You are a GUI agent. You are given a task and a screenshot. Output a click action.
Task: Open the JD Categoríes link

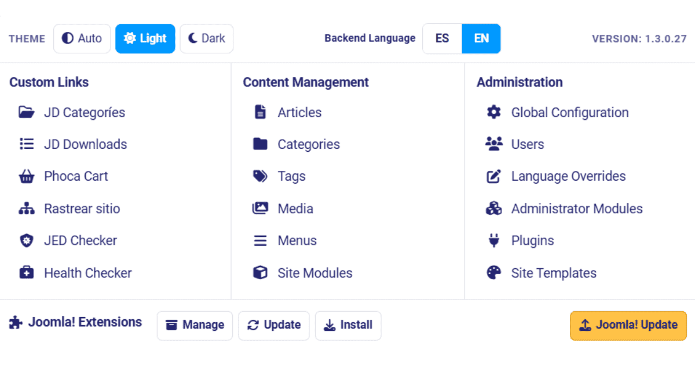85,112
